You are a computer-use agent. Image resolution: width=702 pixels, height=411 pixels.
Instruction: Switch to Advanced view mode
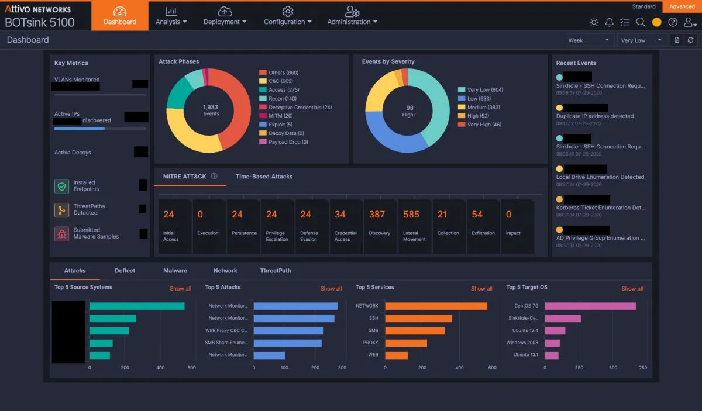coord(682,6)
